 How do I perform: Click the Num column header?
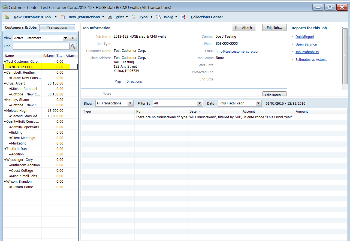pos(161,112)
